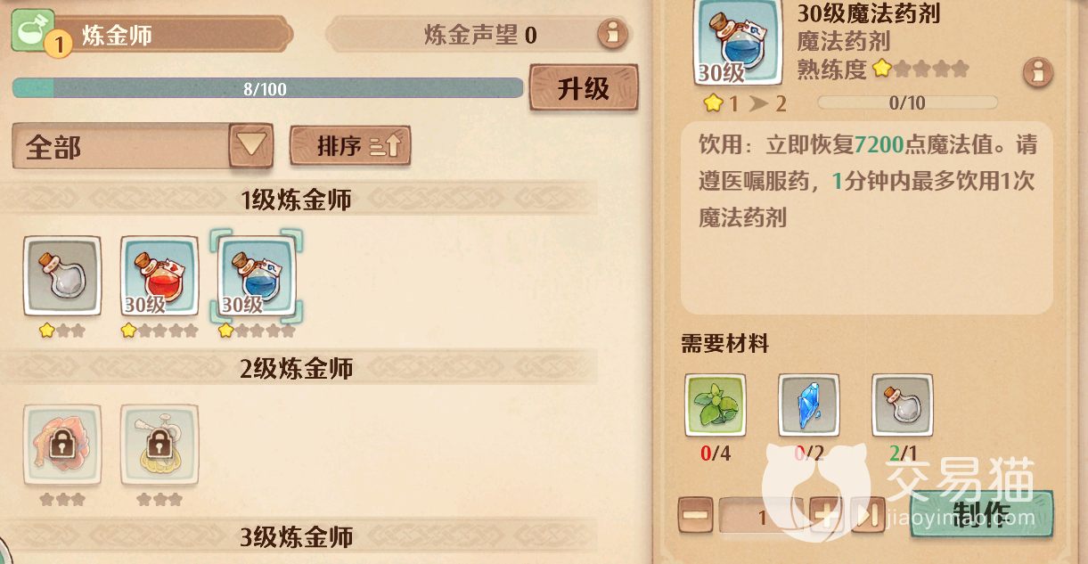Tap the green herb leaf material
Screen dimensions: 1088x564
click(x=716, y=405)
